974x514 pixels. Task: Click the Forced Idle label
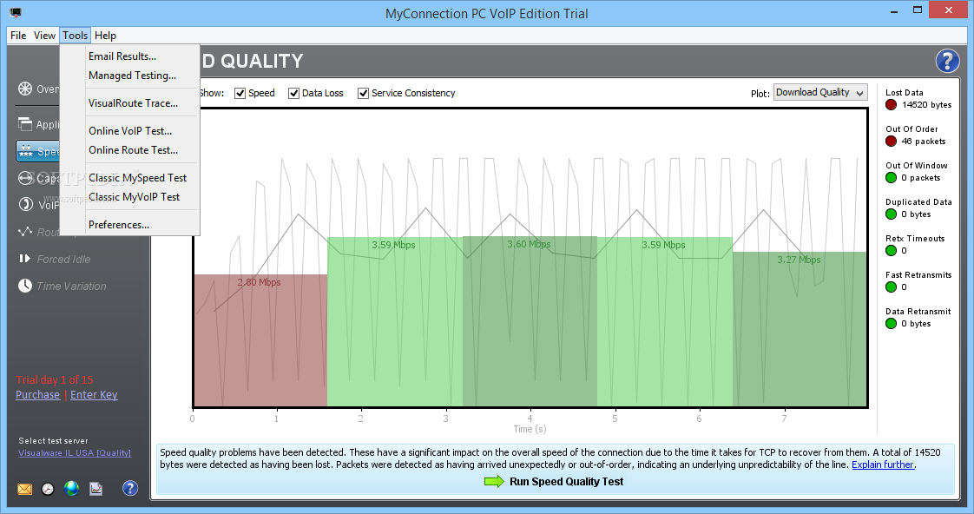[x=63, y=260]
